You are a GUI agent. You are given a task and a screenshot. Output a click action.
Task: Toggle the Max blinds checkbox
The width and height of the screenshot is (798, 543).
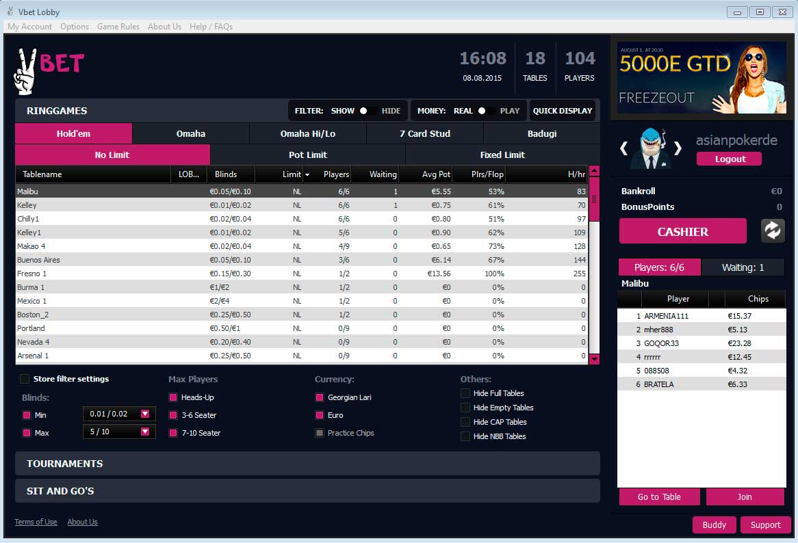27,433
